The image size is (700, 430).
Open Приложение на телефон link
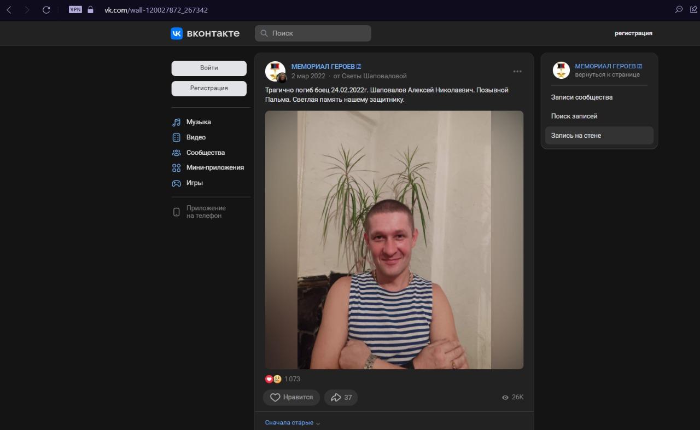point(206,212)
